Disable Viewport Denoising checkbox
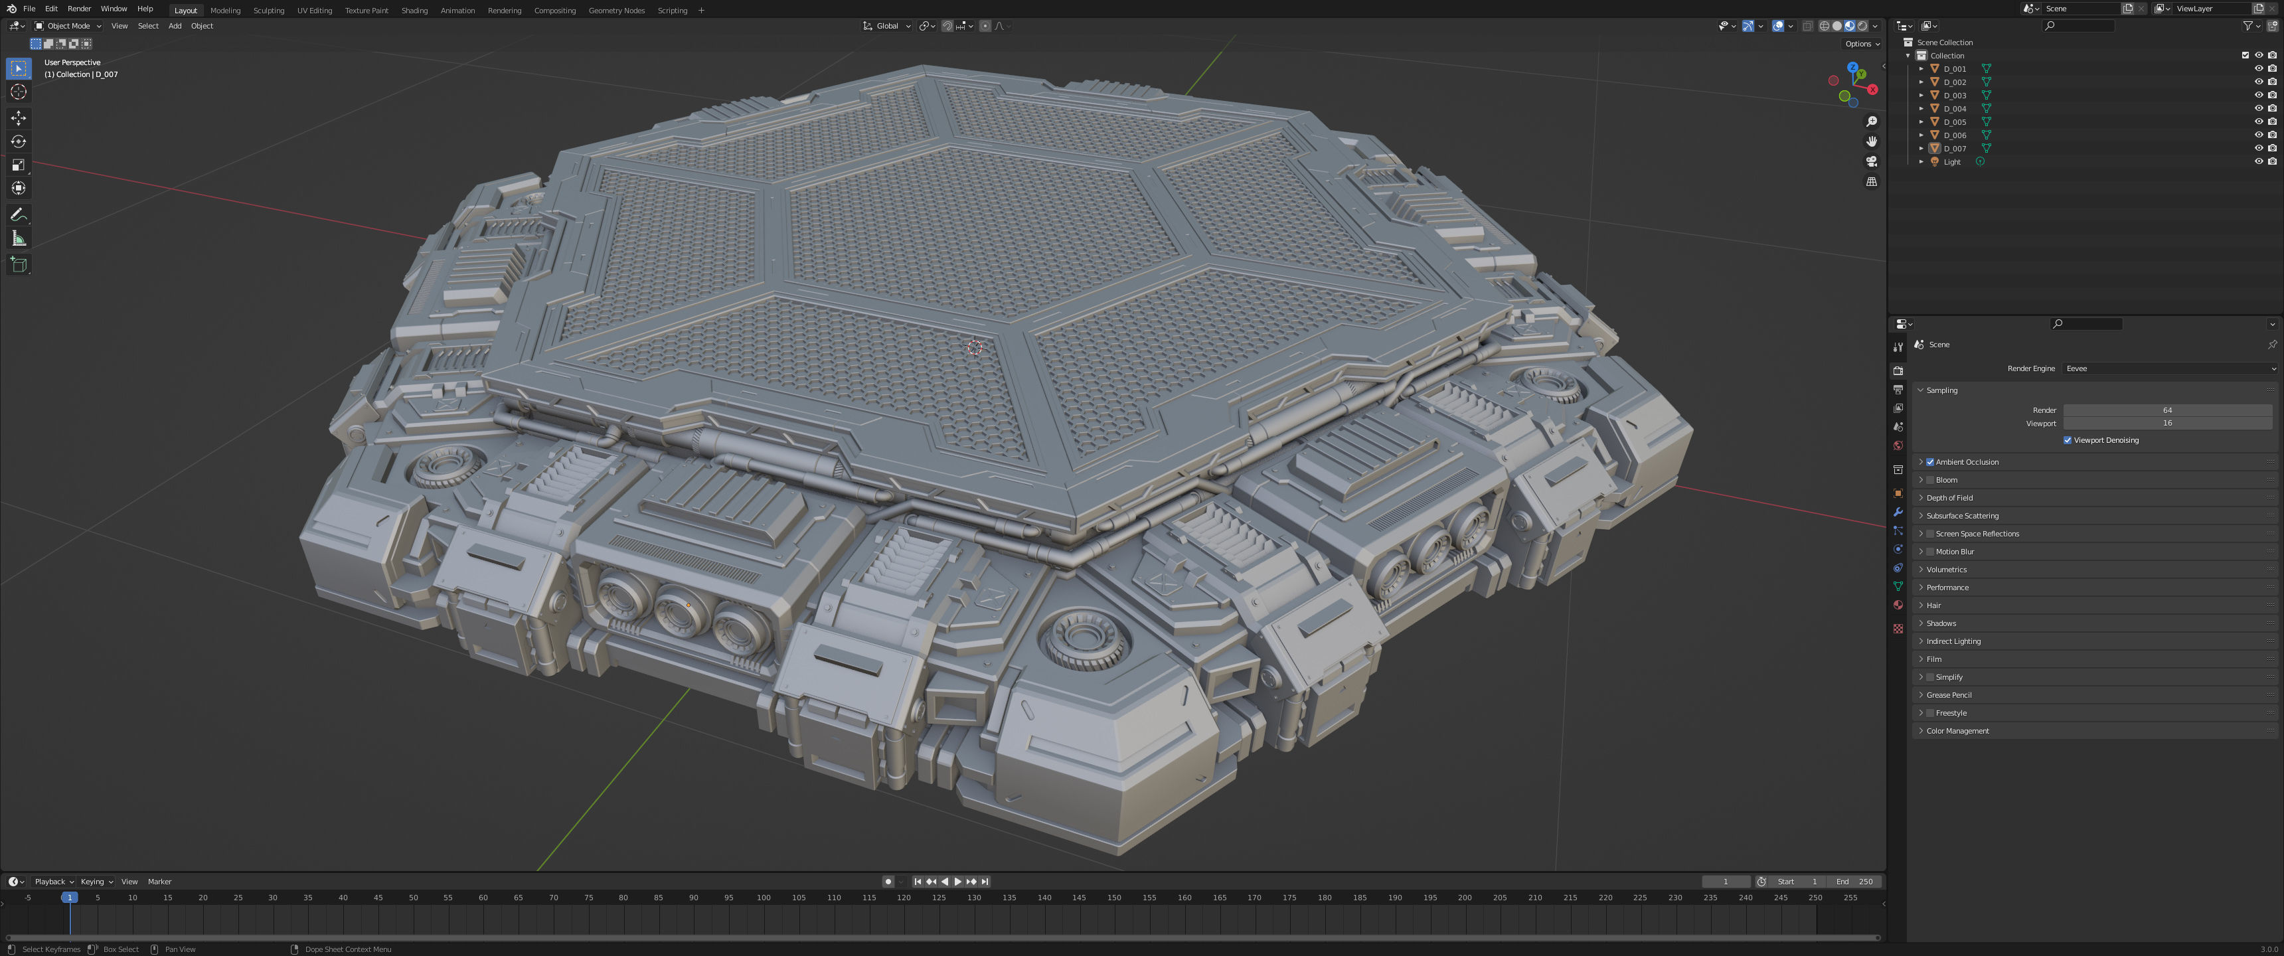Image resolution: width=2284 pixels, height=956 pixels. 2068,440
